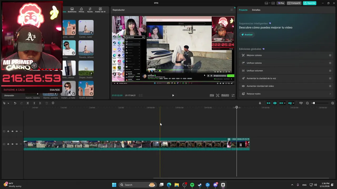Screen dimensions: 337x189
Task: Select the main video clip on timeline
Action: point(125,144)
